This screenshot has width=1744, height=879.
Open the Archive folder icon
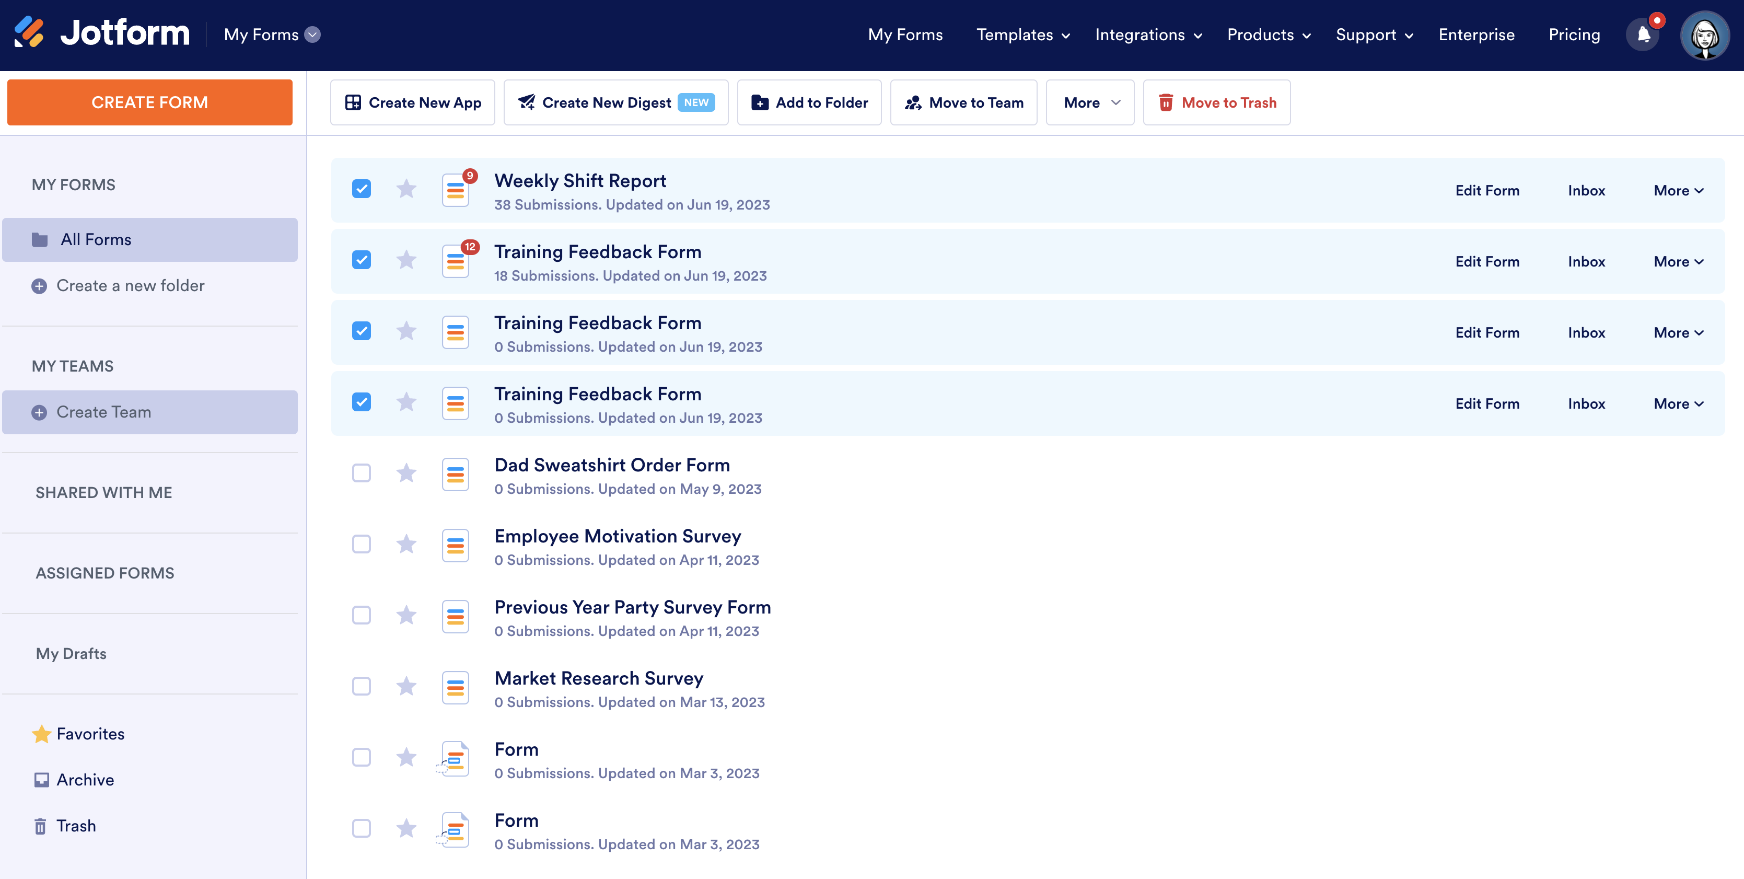42,780
